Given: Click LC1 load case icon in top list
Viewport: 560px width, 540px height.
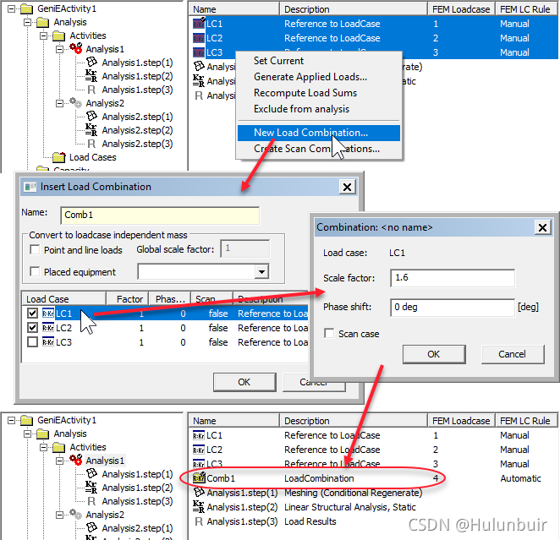Looking at the screenshot, I should click(199, 24).
